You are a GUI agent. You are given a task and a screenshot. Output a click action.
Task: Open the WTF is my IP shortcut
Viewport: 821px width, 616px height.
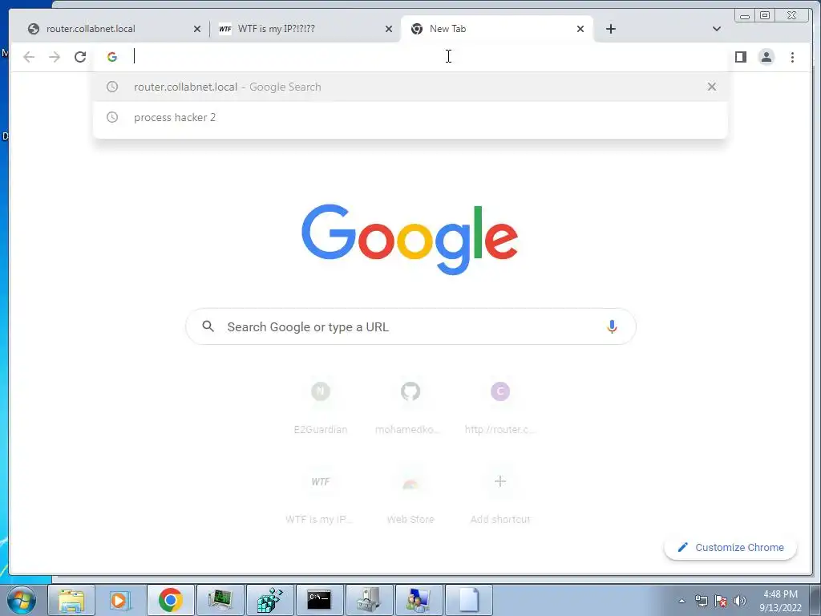click(321, 496)
